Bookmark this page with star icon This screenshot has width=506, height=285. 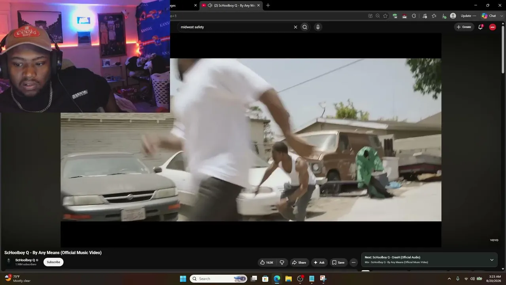coord(385,16)
